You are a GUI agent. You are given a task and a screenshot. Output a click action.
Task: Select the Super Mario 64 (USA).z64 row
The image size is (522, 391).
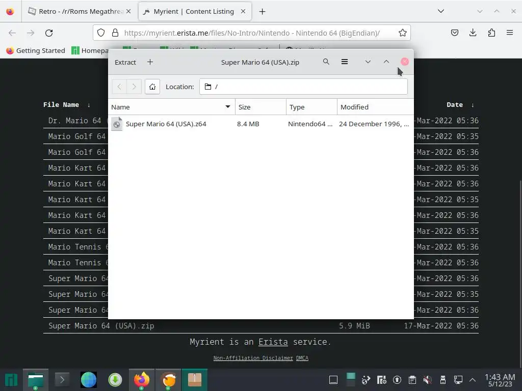(261, 124)
